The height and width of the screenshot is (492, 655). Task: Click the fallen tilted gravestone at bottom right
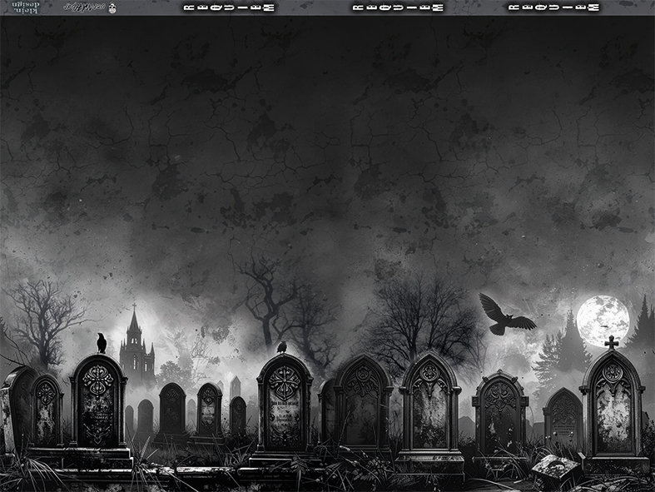pos(555,471)
